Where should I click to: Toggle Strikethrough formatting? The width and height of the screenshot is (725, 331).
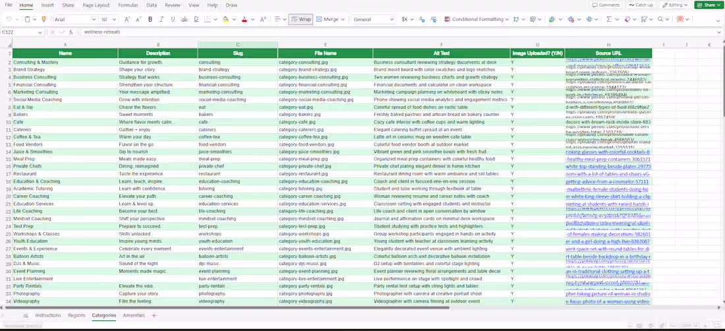pos(185,19)
